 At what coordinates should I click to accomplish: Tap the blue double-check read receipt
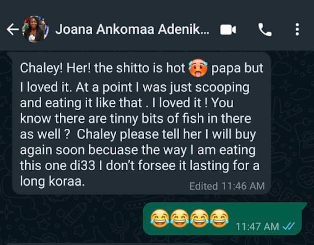coord(288,226)
